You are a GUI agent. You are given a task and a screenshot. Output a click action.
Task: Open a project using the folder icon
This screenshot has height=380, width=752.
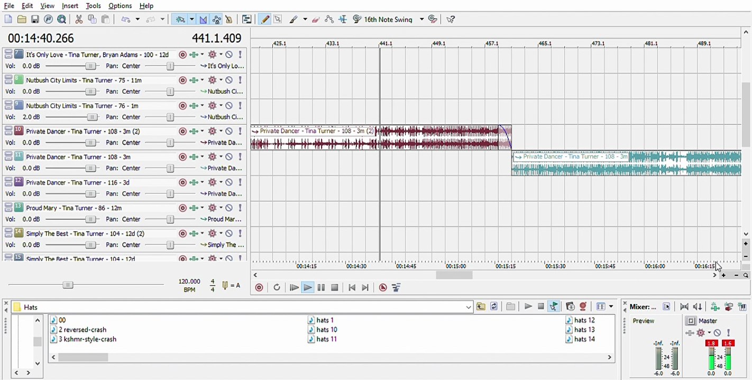coord(22,20)
